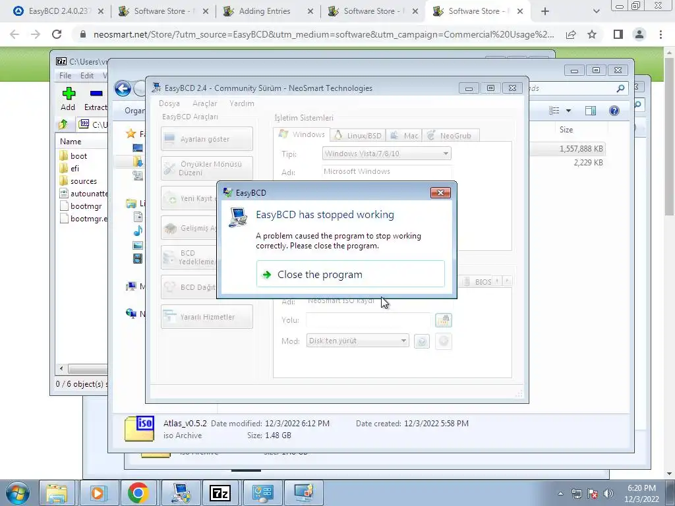Open Chrome side panel icon

pos(618,34)
